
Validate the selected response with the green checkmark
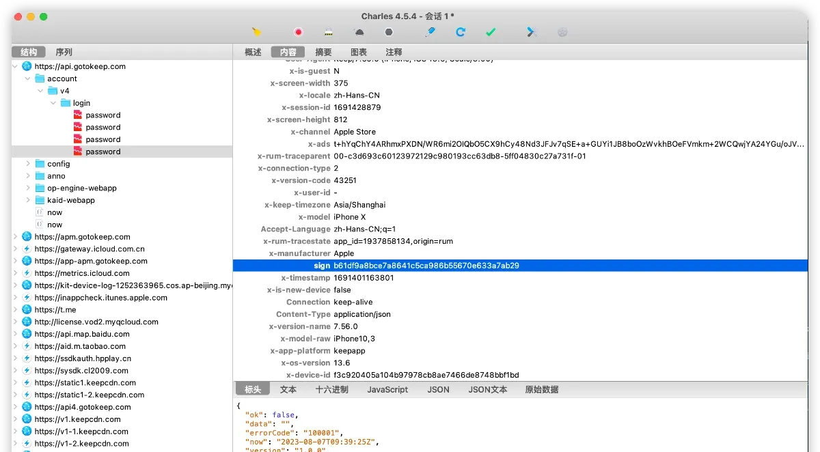coord(491,31)
